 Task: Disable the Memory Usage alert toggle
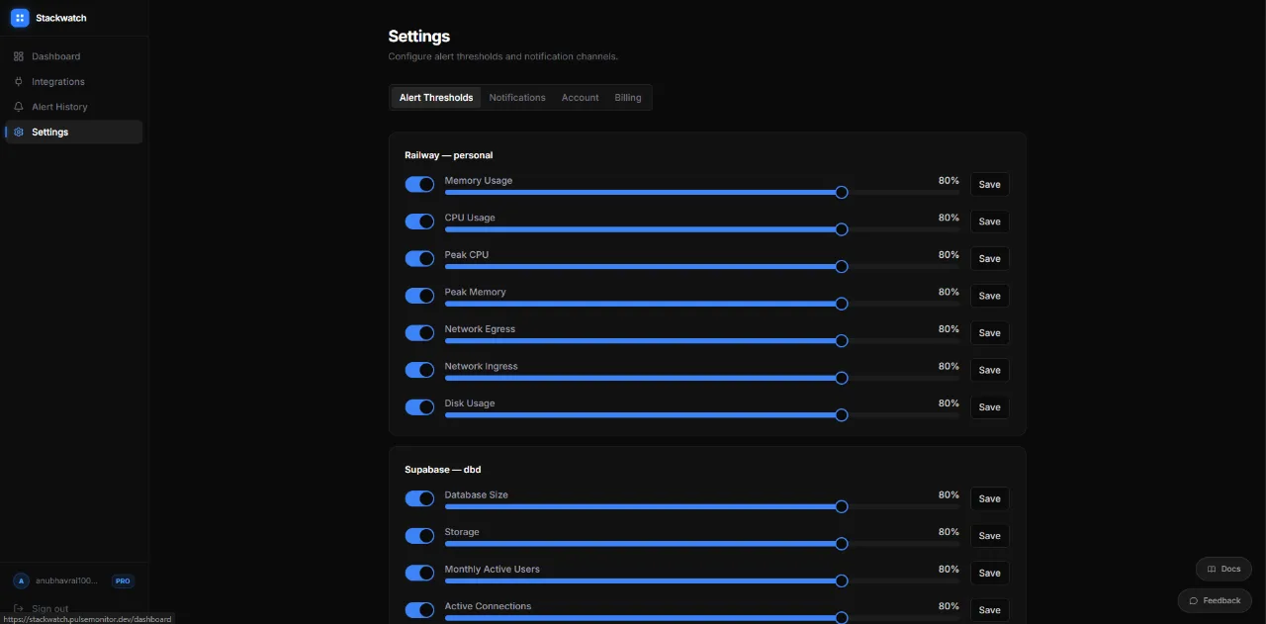[419, 185]
